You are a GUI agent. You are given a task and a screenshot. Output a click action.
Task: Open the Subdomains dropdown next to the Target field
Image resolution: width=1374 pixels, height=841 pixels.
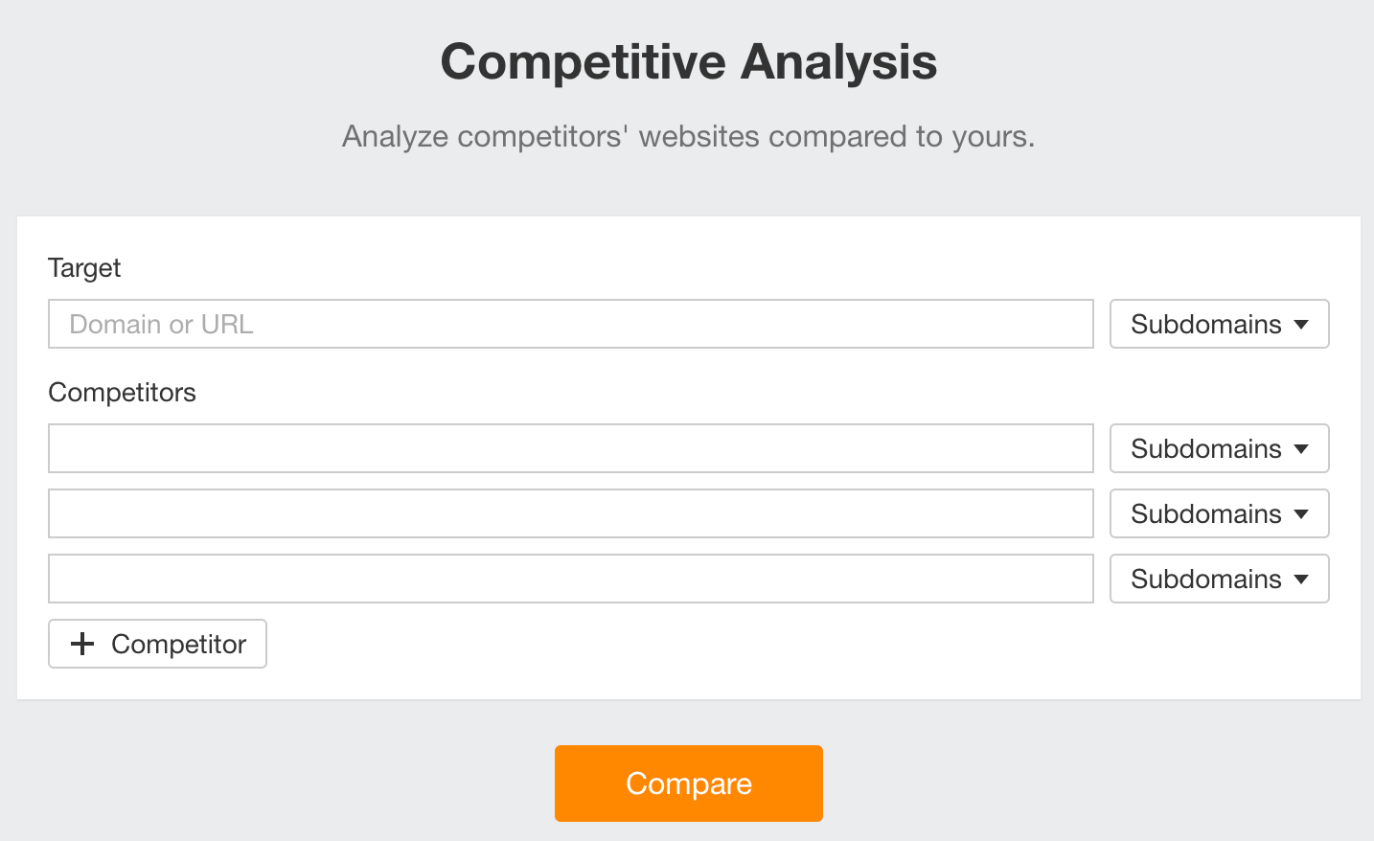[x=1219, y=324]
